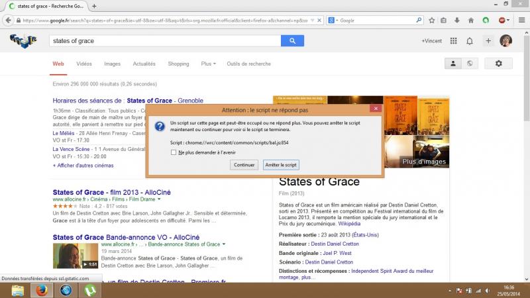Image resolution: width=530 pixels, height=298 pixels.
Task: Click the green circular add-on icon
Action: pos(486,21)
